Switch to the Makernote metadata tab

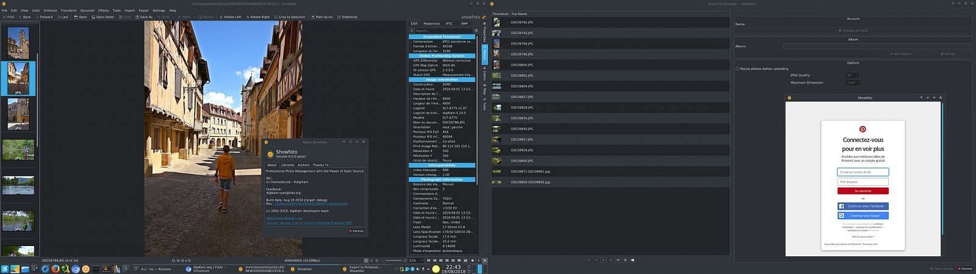pos(431,24)
